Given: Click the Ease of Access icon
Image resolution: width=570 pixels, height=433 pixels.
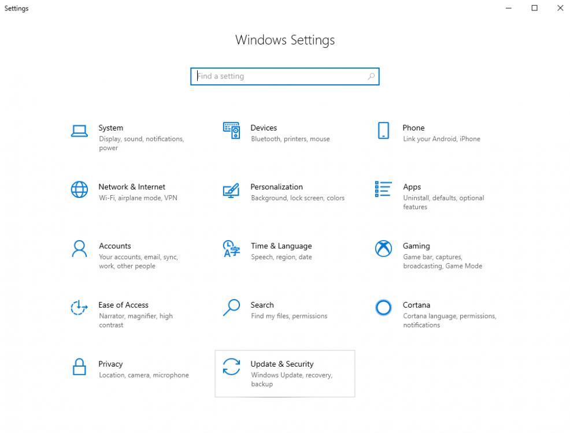Looking at the screenshot, I should coord(79,307).
